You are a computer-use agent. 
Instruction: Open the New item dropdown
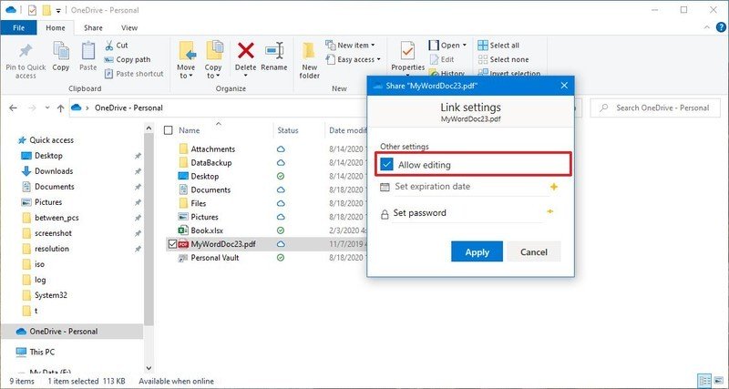[350, 45]
